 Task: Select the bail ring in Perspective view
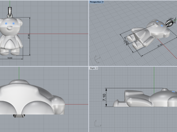(169, 23)
